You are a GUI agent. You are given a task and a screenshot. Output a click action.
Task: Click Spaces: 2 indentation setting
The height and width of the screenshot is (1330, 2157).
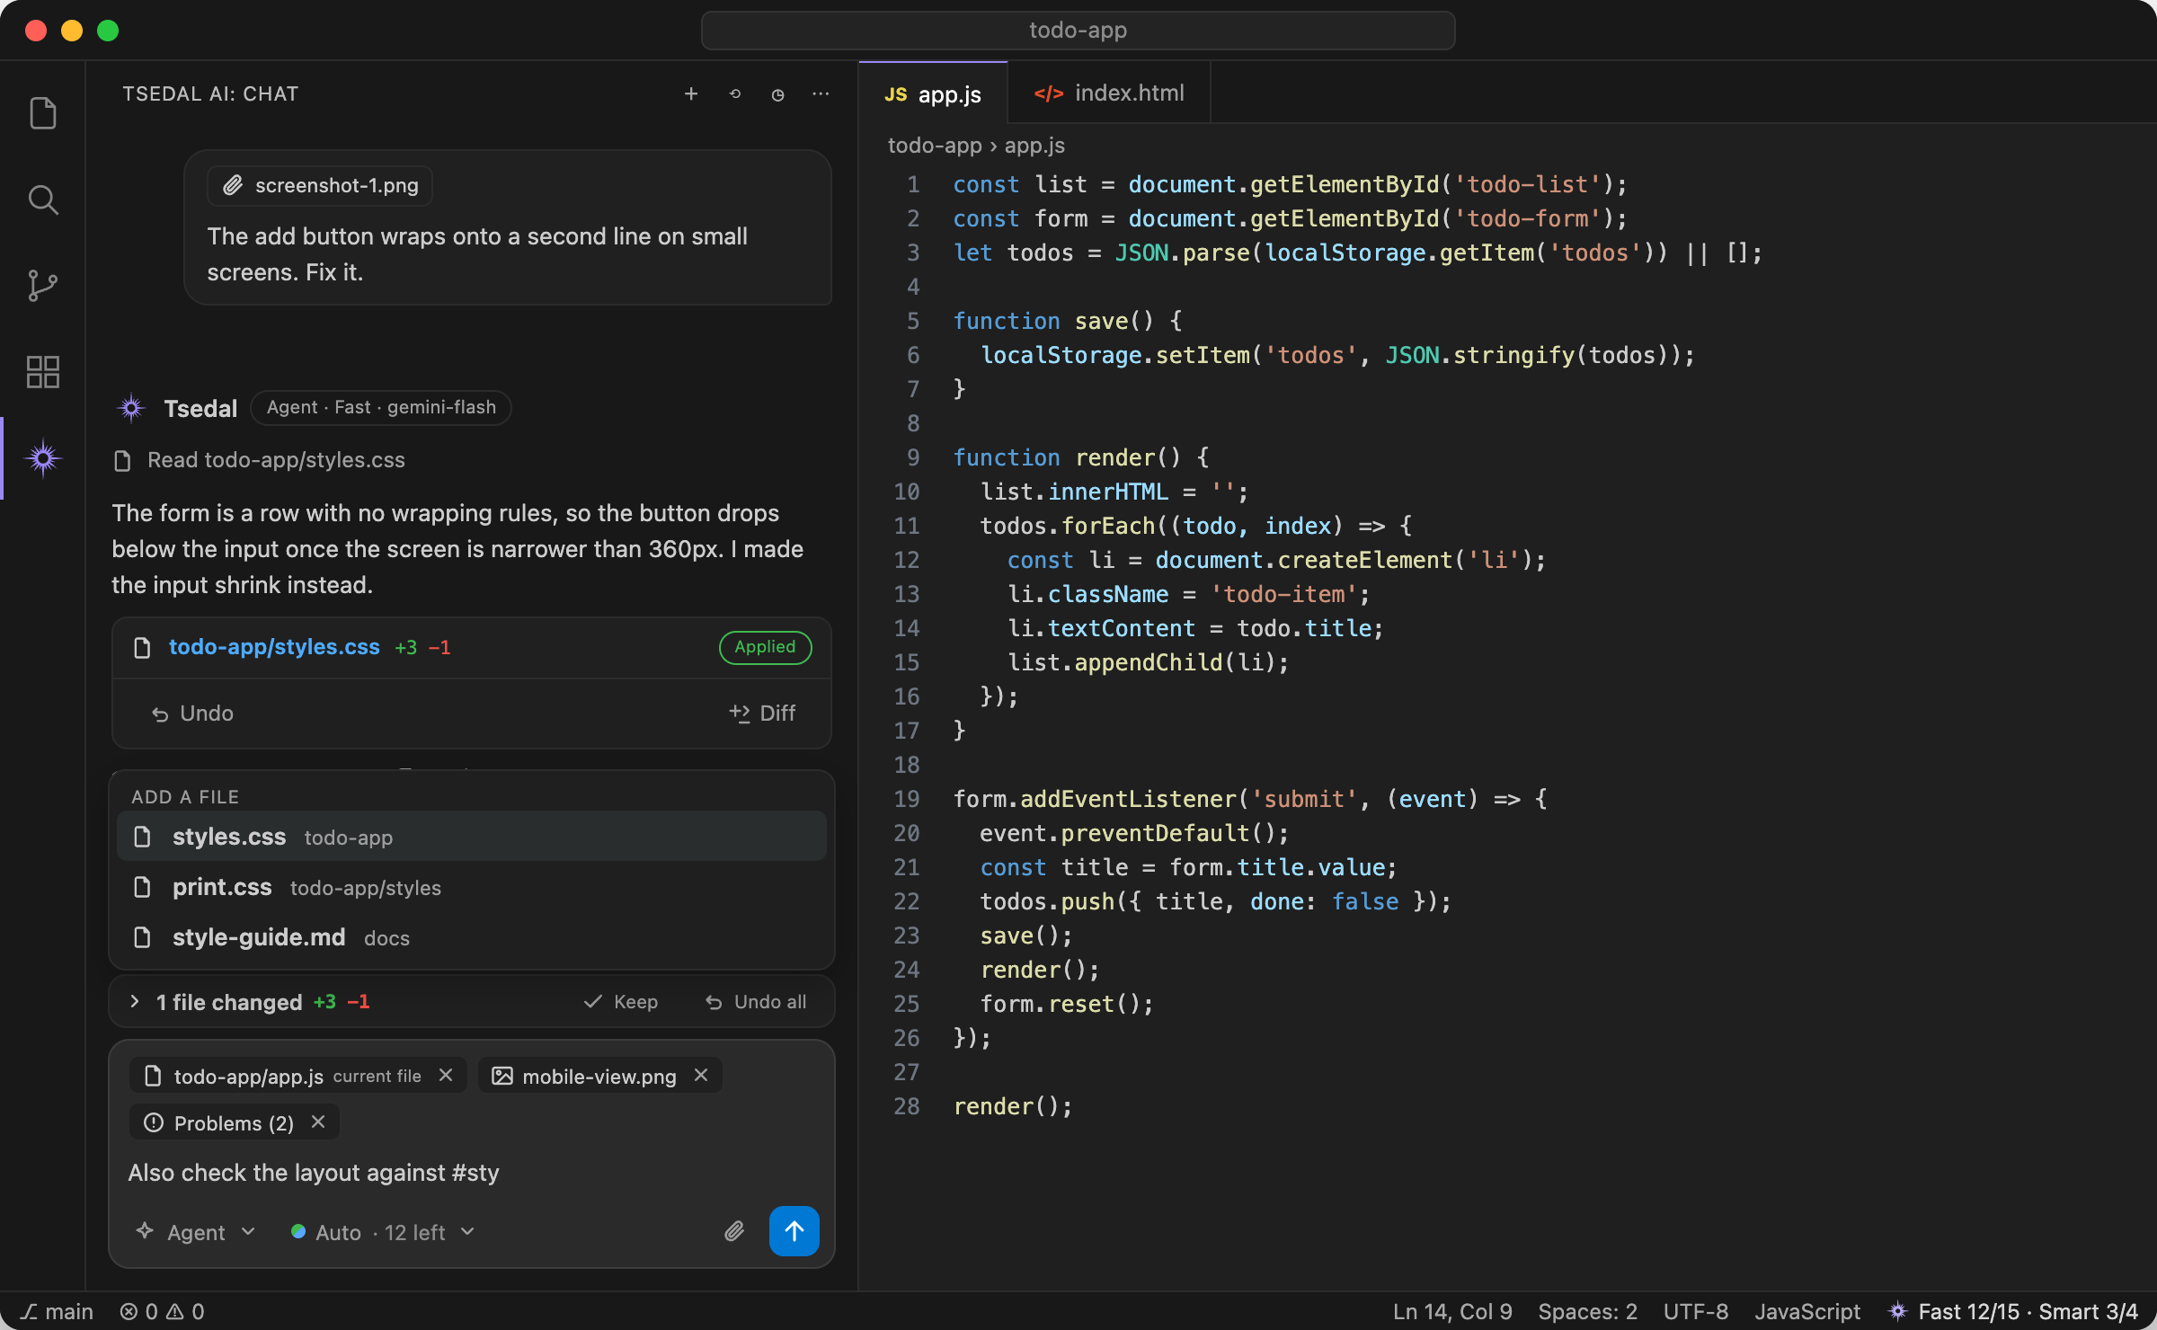(1587, 1312)
